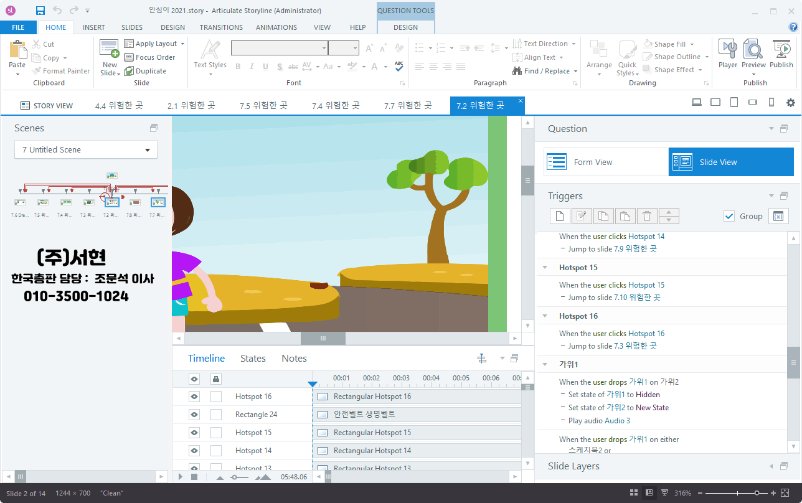The height and width of the screenshot is (503, 802).
Task: Copy the selected trigger icon
Action: point(603,216)
